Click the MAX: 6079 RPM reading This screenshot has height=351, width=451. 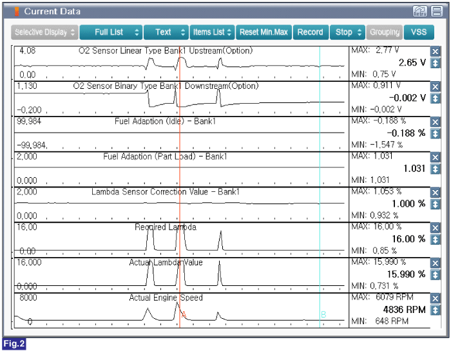382,298
